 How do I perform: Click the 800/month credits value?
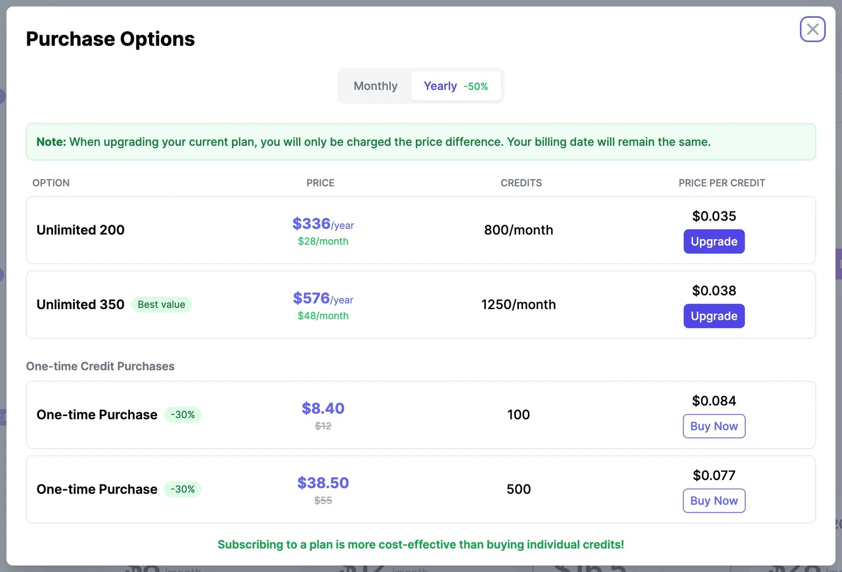tap(518, 230)
